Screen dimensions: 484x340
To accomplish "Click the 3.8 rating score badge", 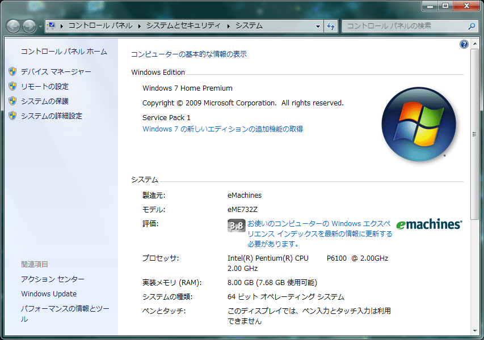I will [237, 226].
